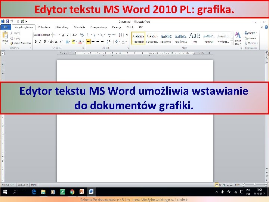The width and height of the screenshot is (269, 202).
Task: Toggle Bold formatting
Action: (36, 42)
